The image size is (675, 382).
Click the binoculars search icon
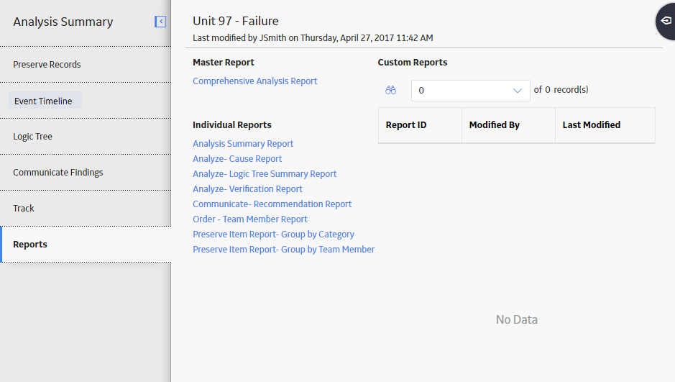tap(390, 91)
